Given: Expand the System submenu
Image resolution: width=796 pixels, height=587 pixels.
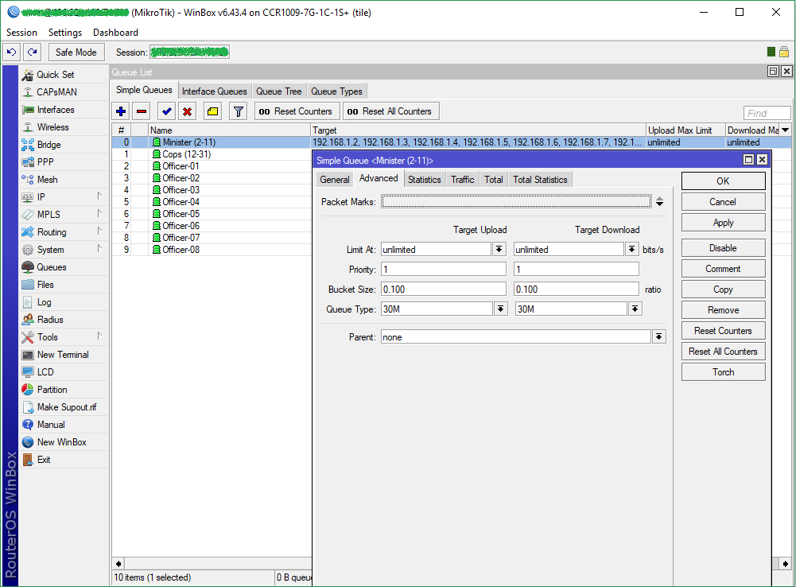Looking at the screenshot, I should pos(99,249).
